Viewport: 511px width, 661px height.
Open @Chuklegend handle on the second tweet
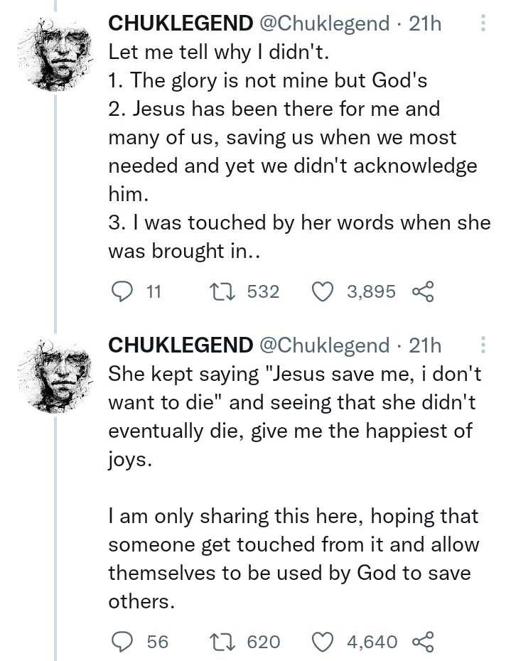click(x=324, y=346)
